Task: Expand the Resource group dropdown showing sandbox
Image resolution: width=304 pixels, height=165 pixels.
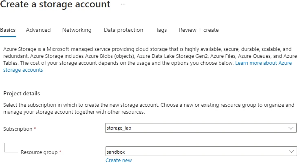Action: pyautogui.click(x=201, y=152)
